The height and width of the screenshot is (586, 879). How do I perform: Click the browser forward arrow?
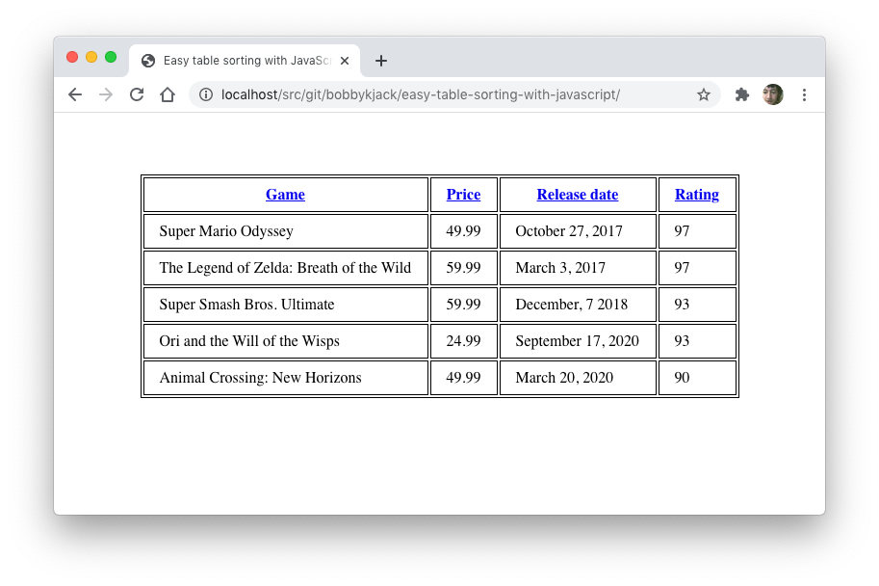105,94
